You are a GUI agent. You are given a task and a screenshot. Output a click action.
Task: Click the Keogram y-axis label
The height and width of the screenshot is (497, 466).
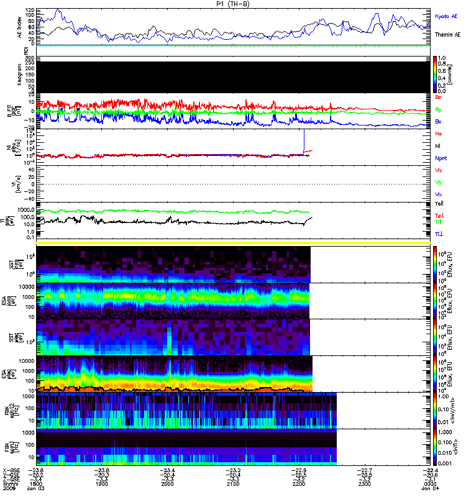(20, 75)
